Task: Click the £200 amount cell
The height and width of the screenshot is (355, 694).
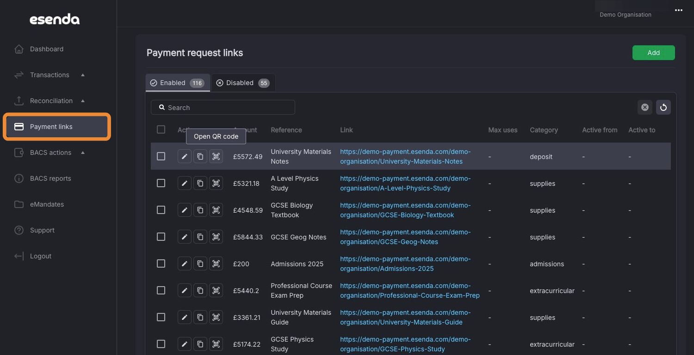Action: [241, 264]
